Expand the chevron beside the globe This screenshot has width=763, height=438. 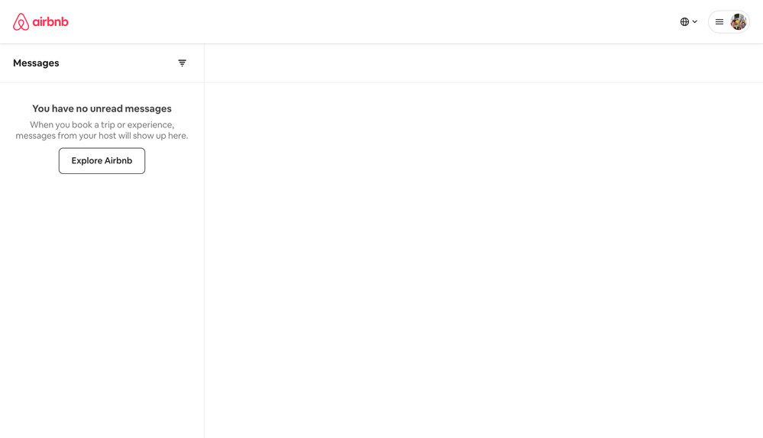pyautogui.click(x=695, y=22)
